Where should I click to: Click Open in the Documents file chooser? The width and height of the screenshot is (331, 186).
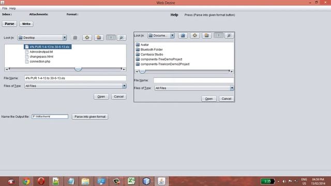209,99
